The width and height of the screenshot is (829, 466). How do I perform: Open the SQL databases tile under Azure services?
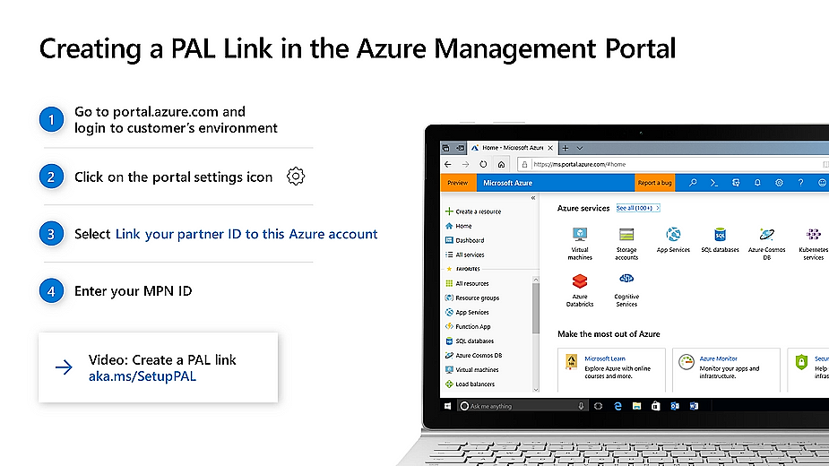pos(720,241)
